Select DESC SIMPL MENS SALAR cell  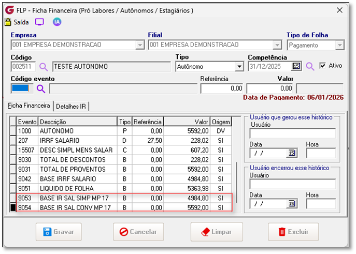pyautogui.click(x=77, y=150)
